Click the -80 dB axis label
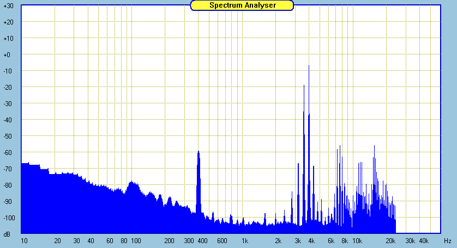This screenshot has height=248, width=457. coord(8,185)
